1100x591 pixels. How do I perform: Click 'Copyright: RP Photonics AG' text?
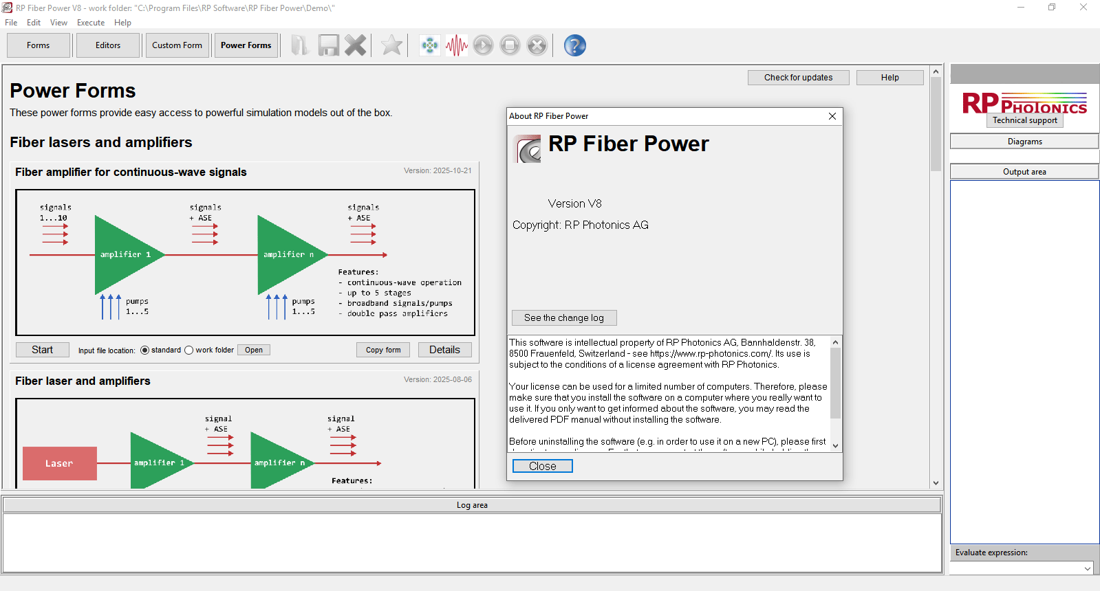coord(581,225)
